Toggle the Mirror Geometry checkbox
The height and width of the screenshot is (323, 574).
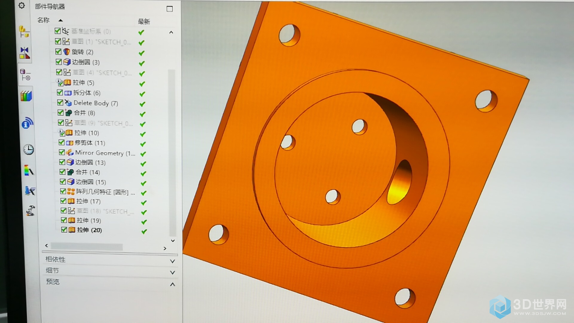coord(62,152)
